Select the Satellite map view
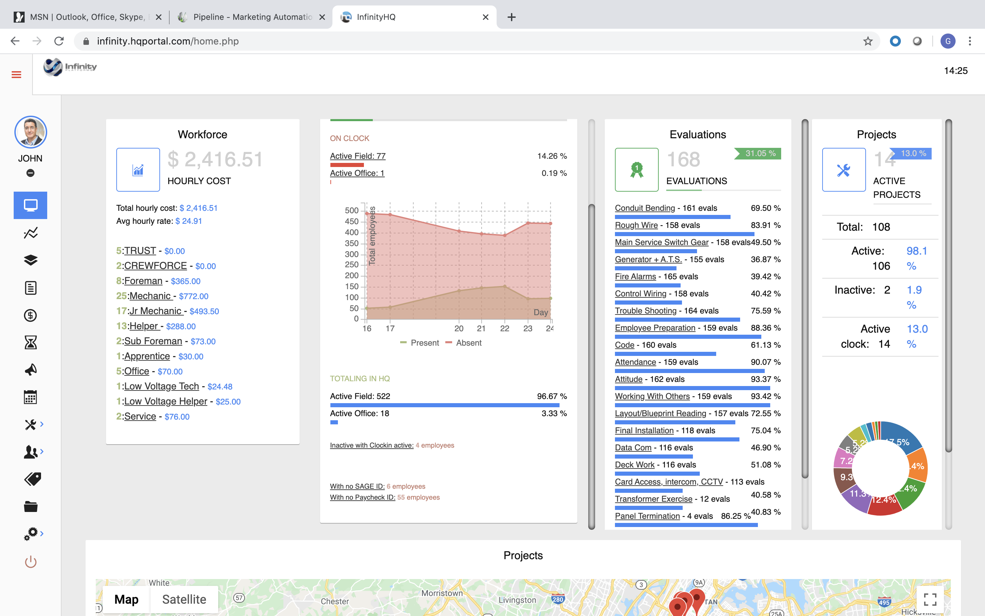 184,599
